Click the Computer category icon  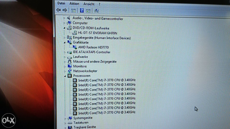pyautogui.click(x=69, y=23)
